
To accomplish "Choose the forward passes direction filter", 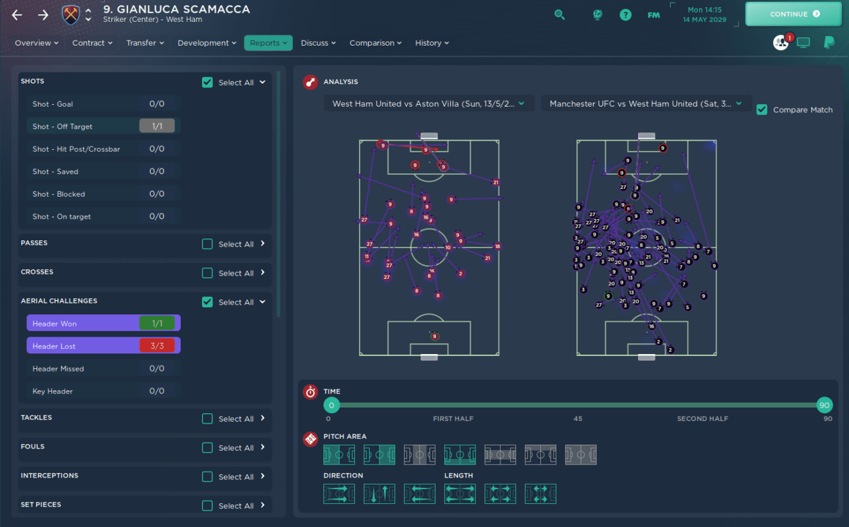I will (339, 494).
